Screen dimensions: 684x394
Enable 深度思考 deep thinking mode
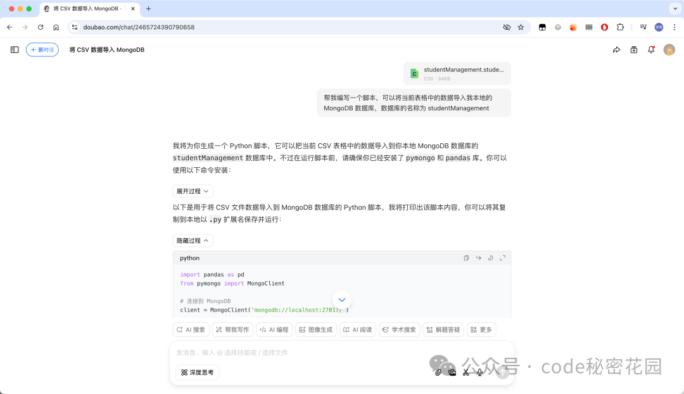(197, 372)
